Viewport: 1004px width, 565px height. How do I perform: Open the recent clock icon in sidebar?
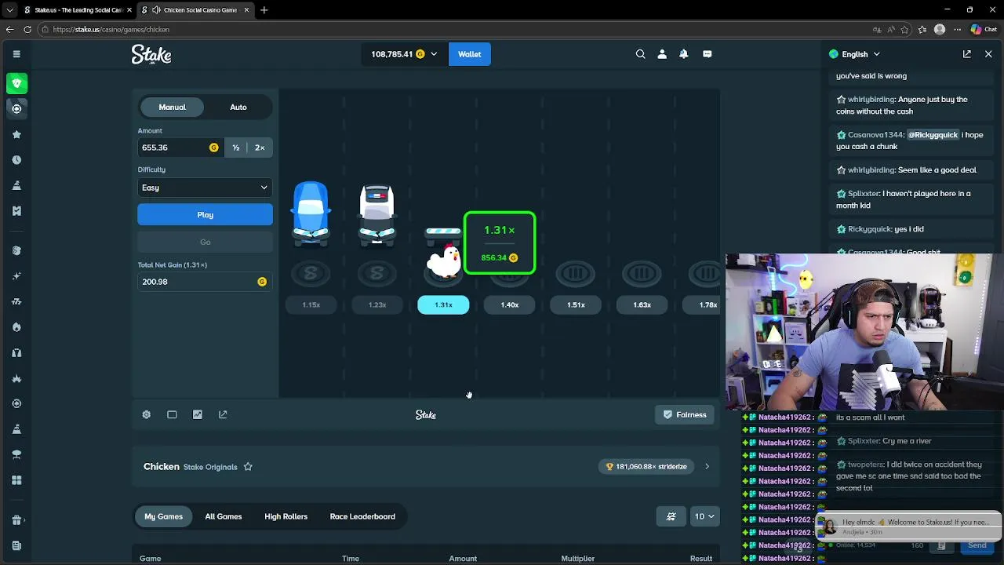coord(16,160)
